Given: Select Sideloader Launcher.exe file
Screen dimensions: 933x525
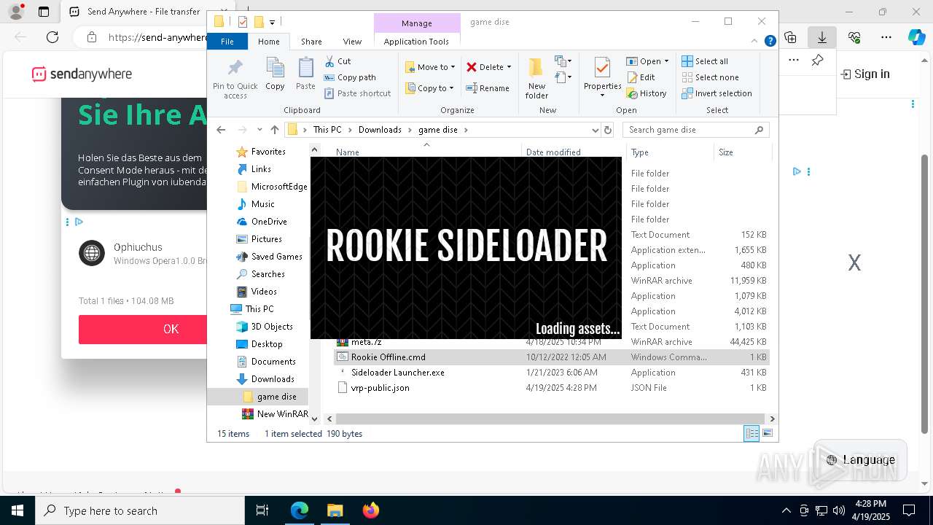Looking at the screenshot, I should click(397, 373).
